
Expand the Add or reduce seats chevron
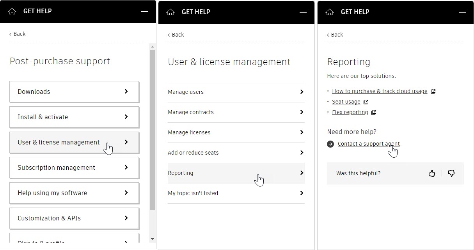(x=302, y=153)
